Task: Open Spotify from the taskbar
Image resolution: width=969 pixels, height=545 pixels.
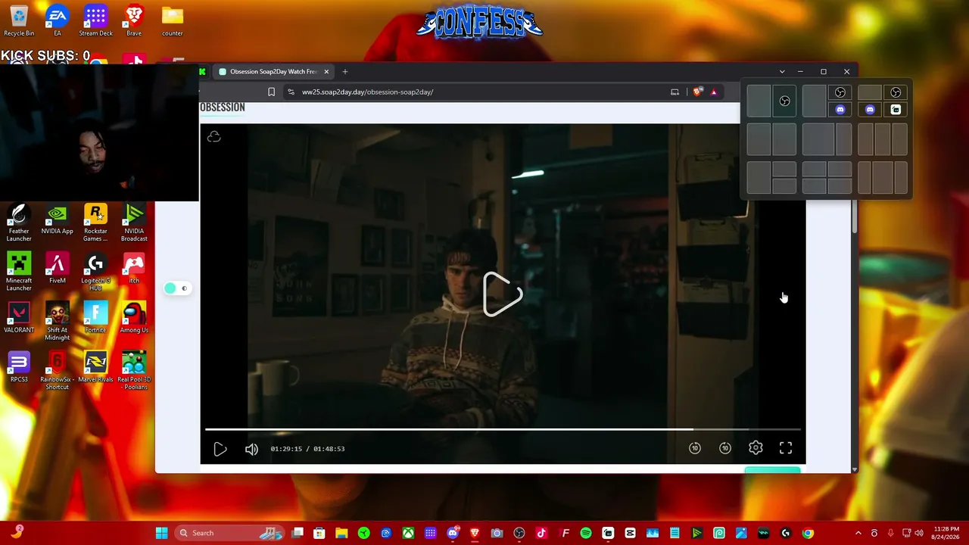Action: coord(586,533)
